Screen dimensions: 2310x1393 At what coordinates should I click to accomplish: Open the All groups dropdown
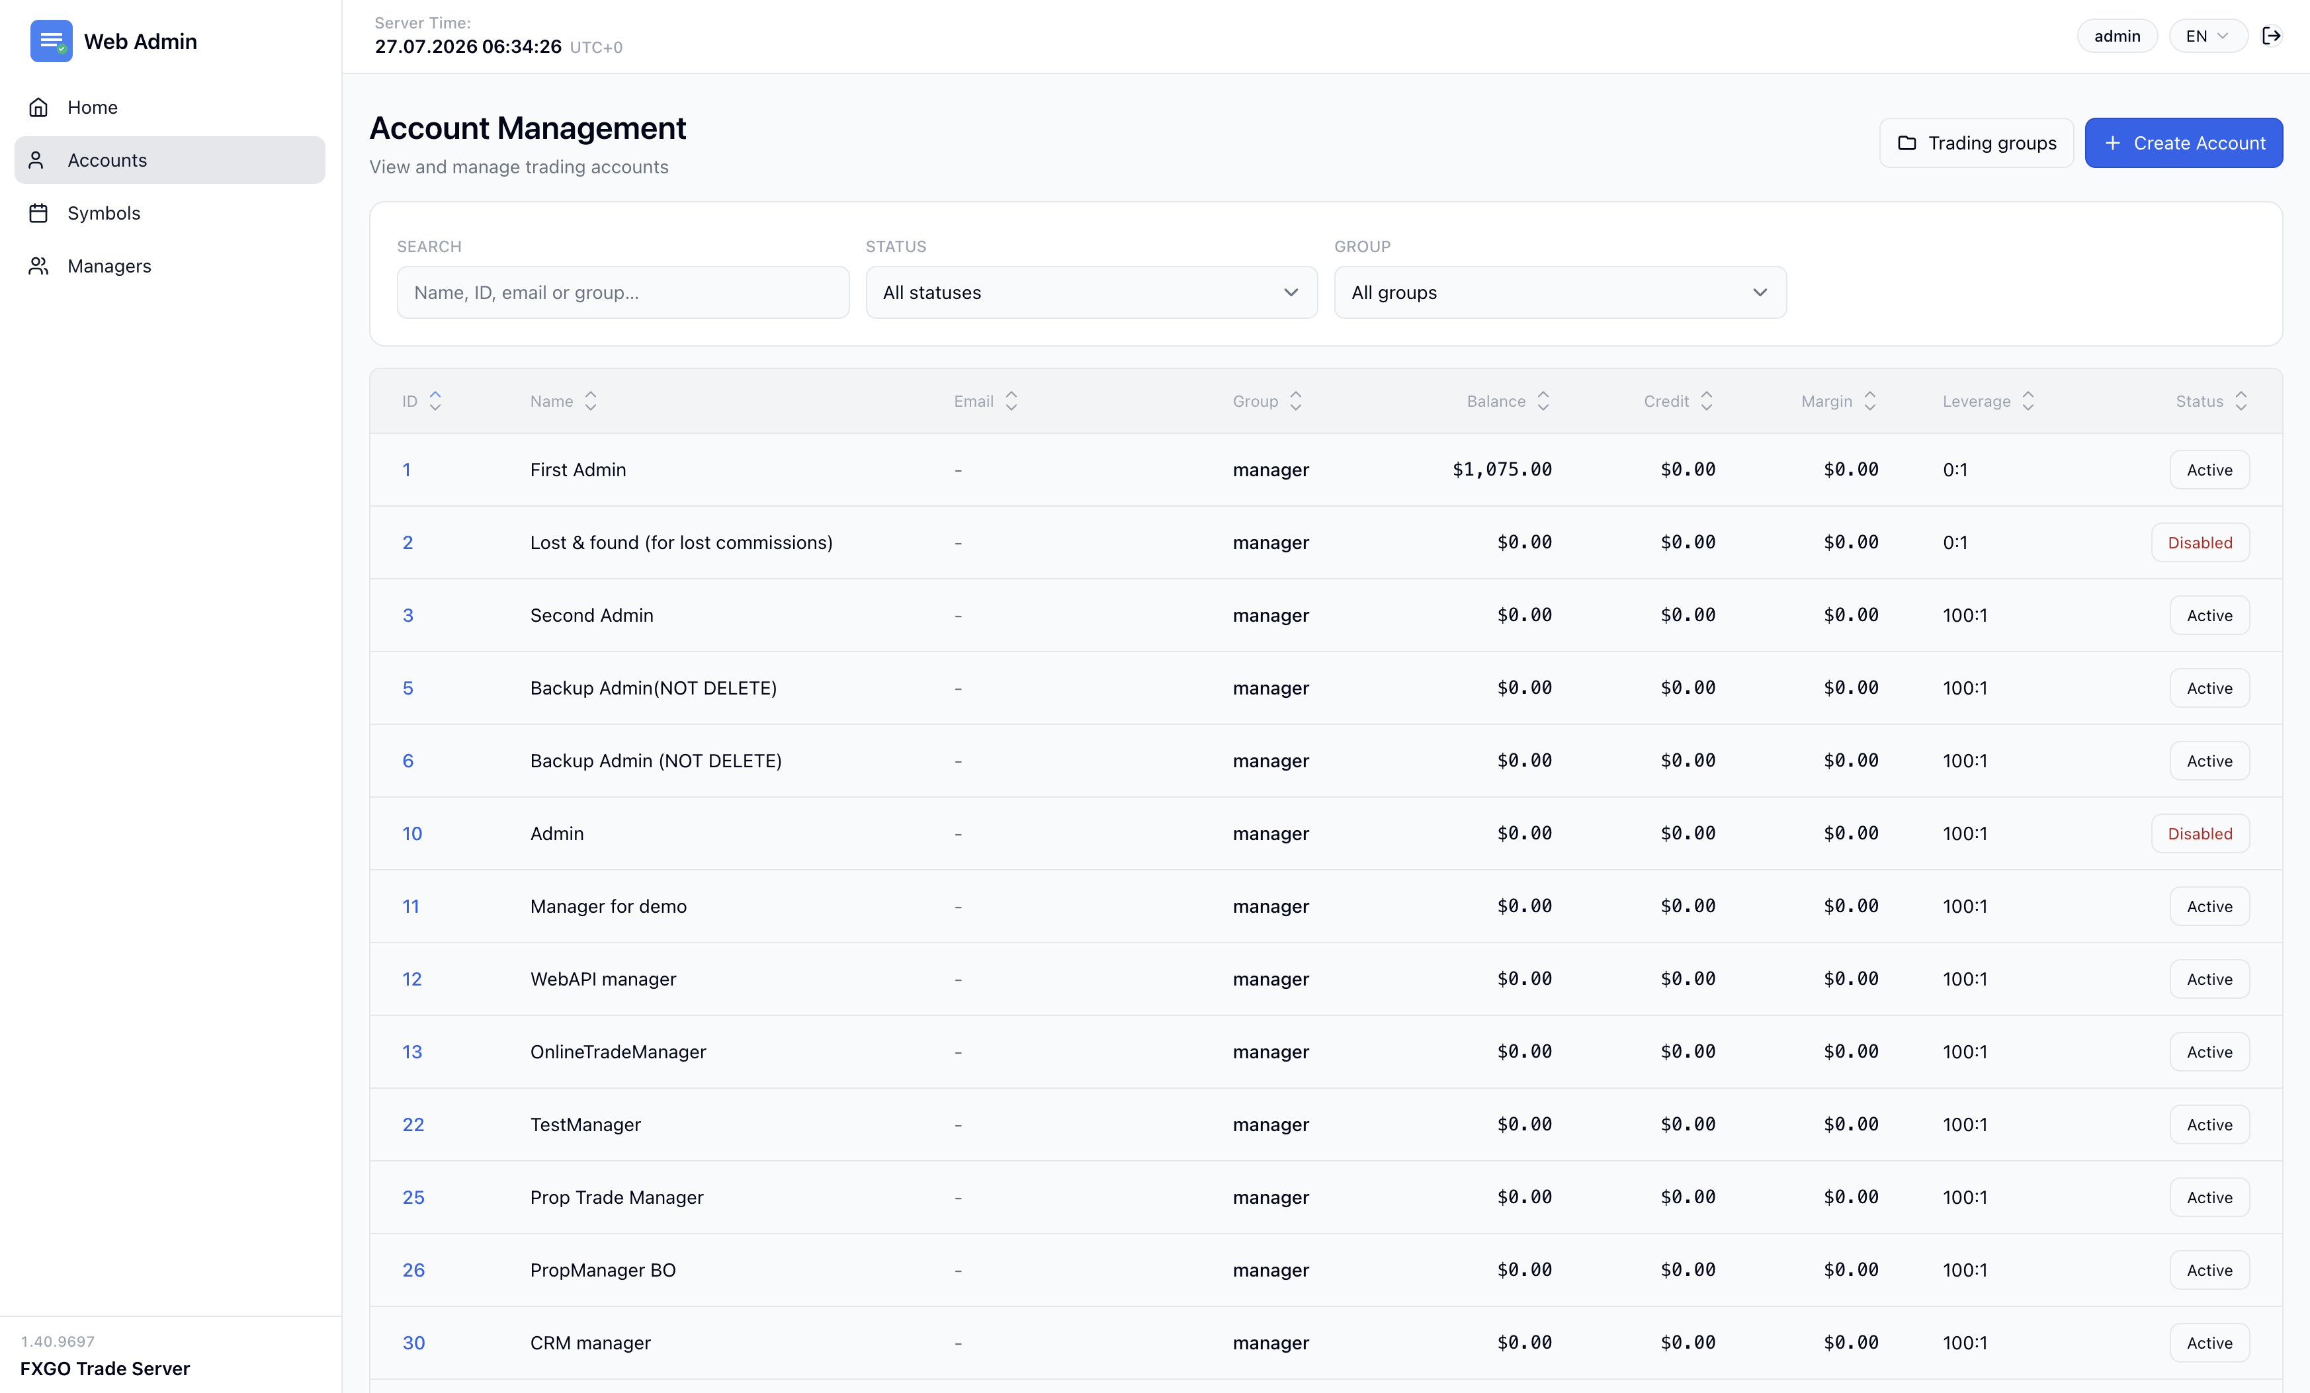tap(1560, 292)
